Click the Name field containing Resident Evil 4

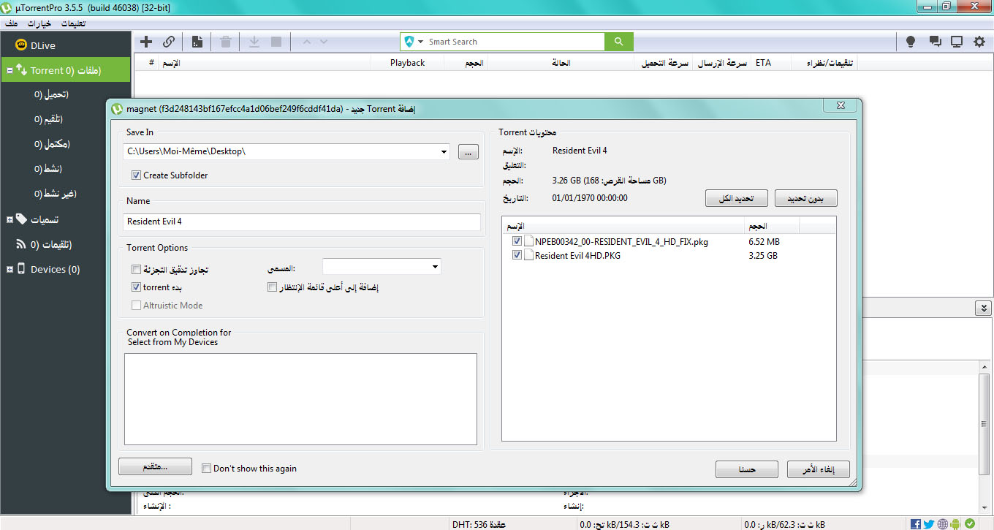tap(302, 222)
